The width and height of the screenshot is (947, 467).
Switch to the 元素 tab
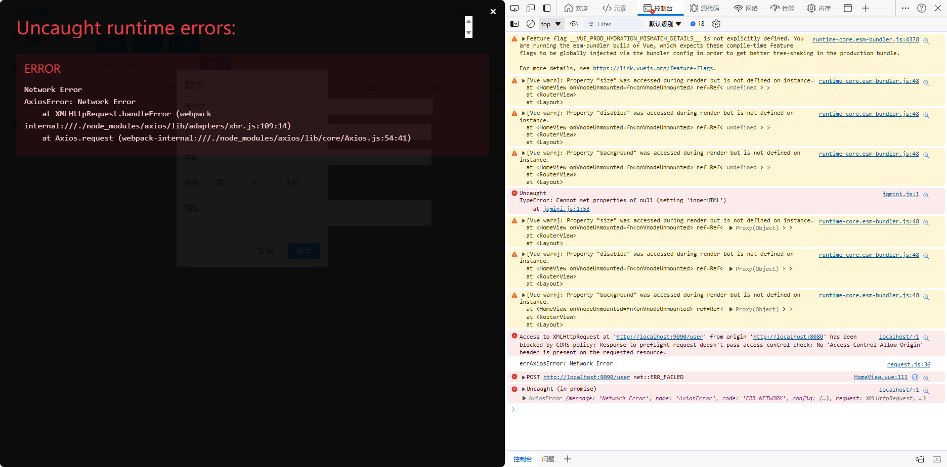614,8
